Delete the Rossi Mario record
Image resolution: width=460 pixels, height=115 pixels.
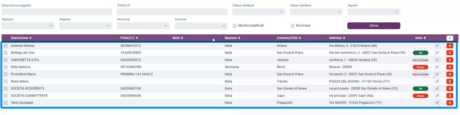[450, 81]
